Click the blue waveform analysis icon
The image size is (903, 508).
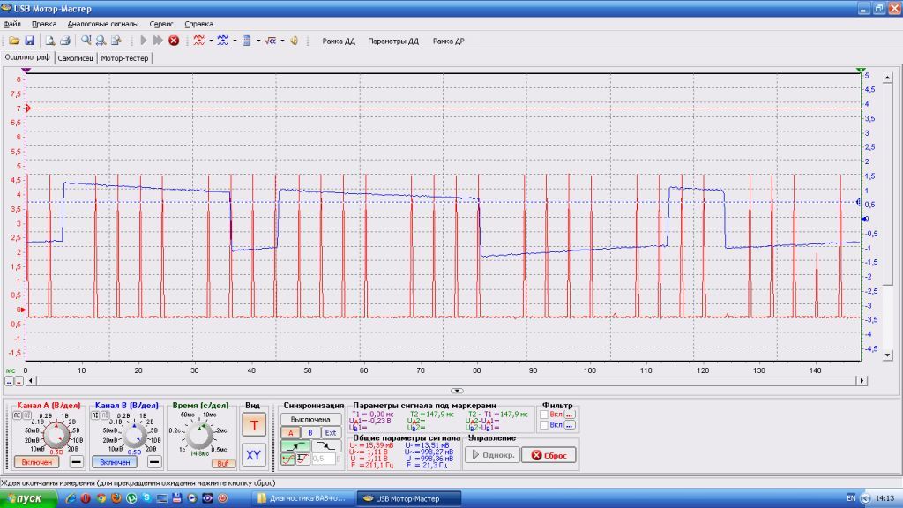pyautogui.click(x=223, y=41)
